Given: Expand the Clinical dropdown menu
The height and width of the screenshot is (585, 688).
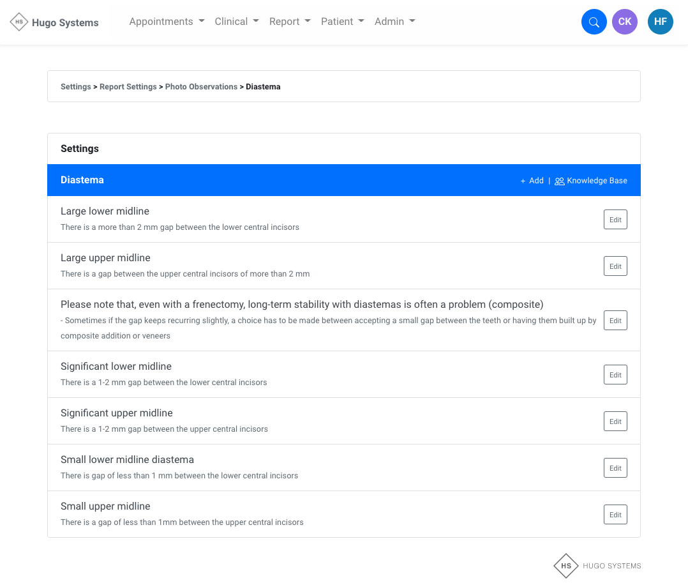Looking at the screenshot, I should tap(237, 22).
